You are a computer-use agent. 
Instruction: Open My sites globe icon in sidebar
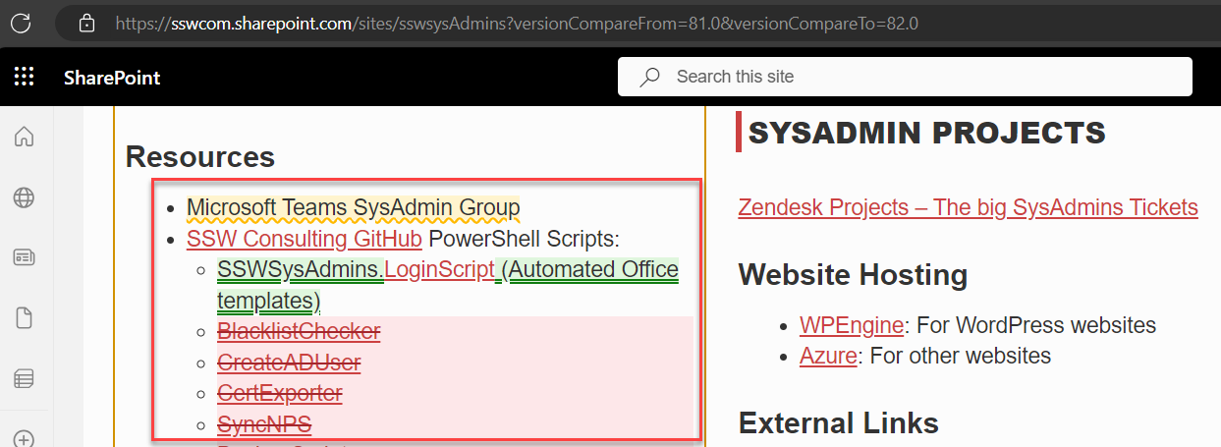tap(25, 197)
